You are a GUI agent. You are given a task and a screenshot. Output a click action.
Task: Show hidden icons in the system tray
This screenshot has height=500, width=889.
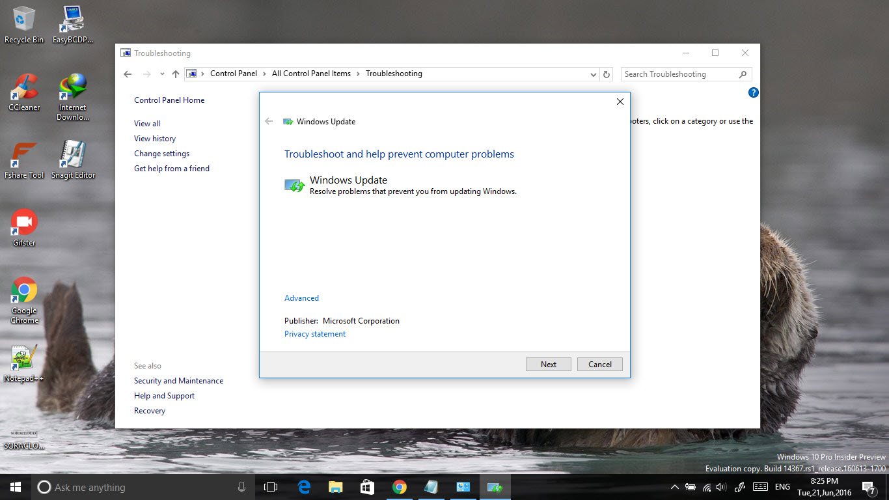[674, 487]
